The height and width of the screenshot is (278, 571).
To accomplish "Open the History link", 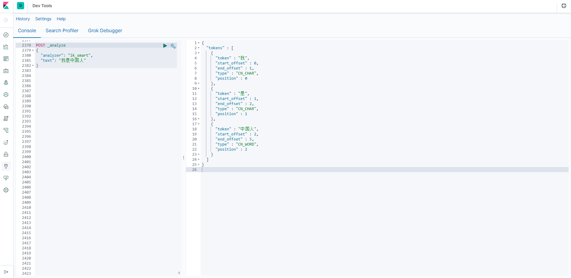I will pos(23,19).
